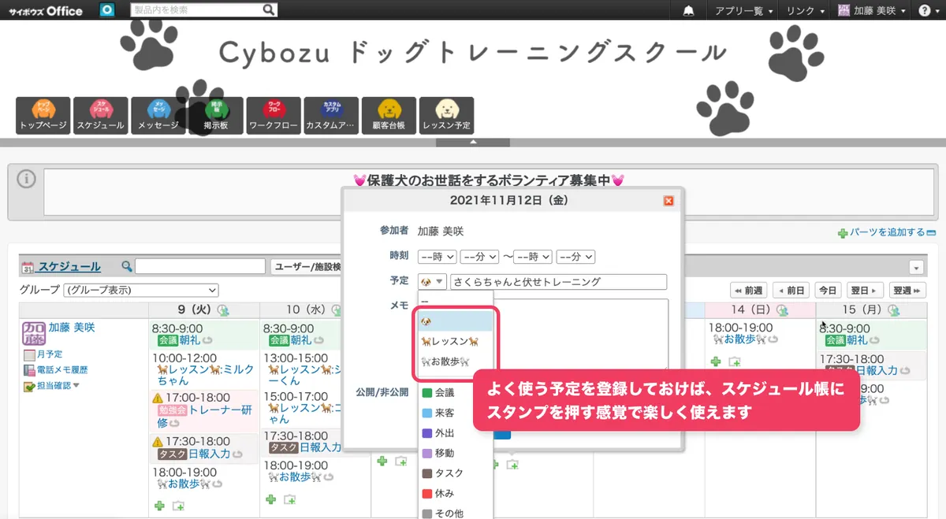Viewport: 946px width, 519px height.
Task: Open the 顧客台帳 app icon
Action: [389, 115]
